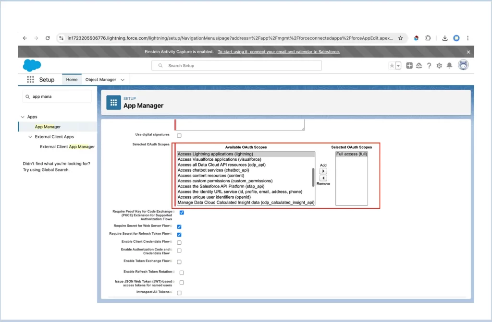The height and width of the screenshot is (322, 492).
Task: Check Issue JSON Web Token checkbox
Action: coord(182,283)
